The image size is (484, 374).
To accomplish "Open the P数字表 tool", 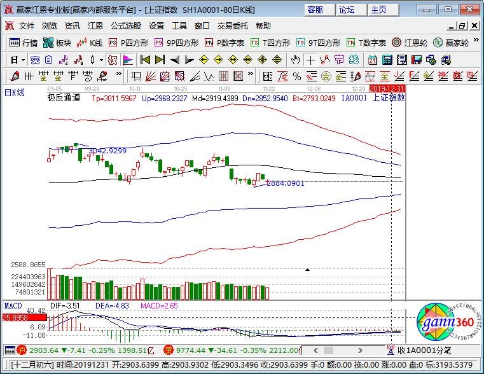I will pyautogui.click(x=225, y=43).
